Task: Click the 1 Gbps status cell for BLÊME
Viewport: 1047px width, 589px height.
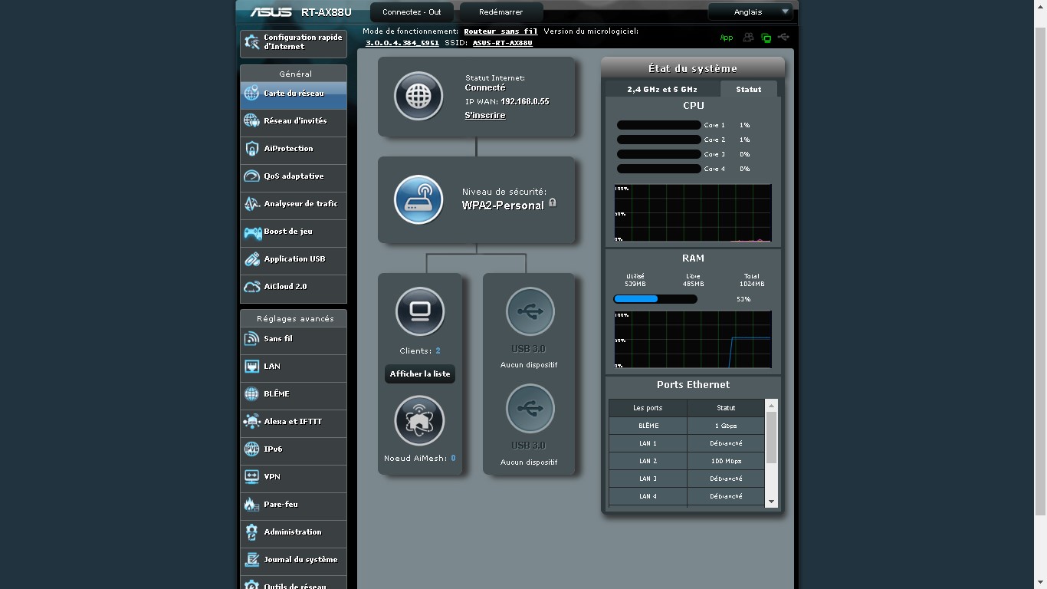Action: [726, 426]
